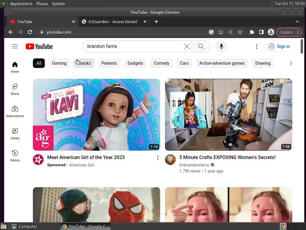Open Shorts from the sidebar
The height and width of the screenshot is (230, 306).
[x=15, y=90]
